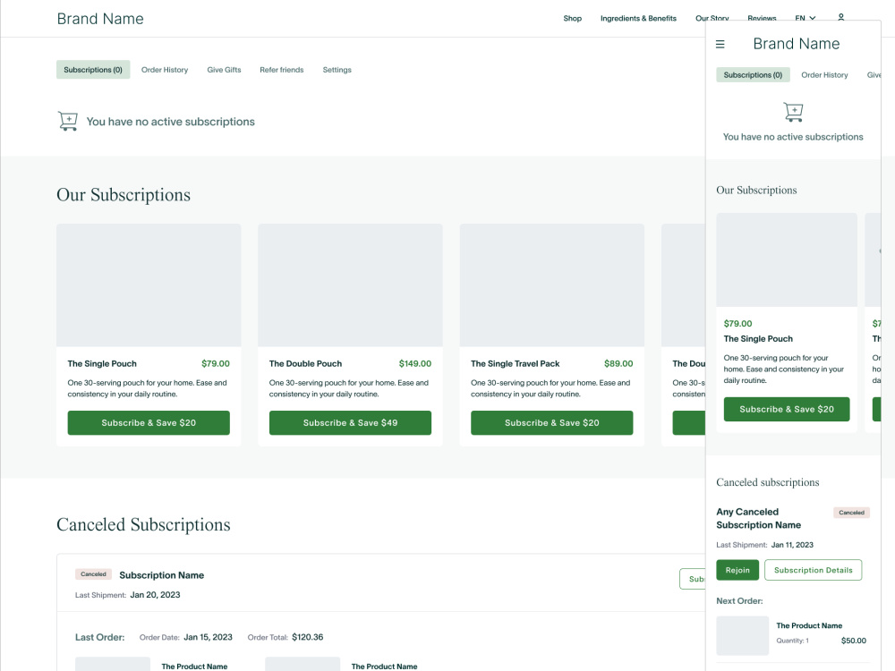The image size is (895, 671).
Task: Click the Brand Name logo in mobile panel
Action: (797, 44)
